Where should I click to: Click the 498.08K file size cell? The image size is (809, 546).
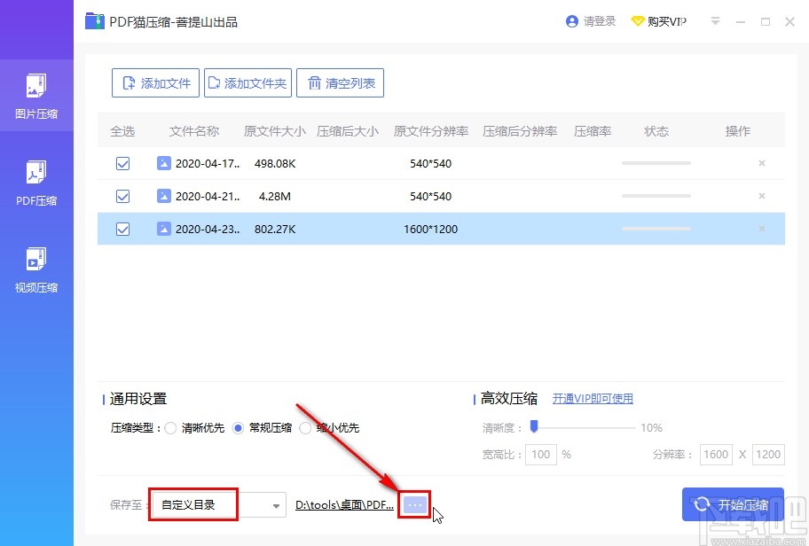coord(275,163)
